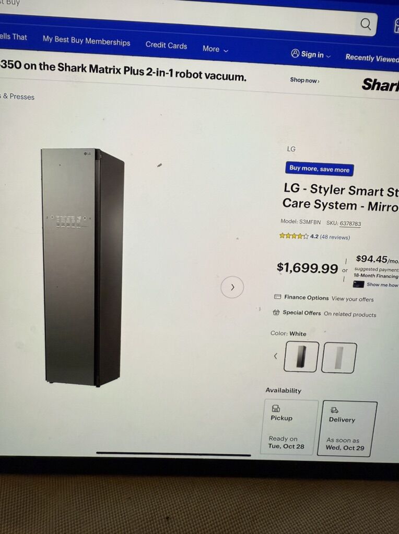Click the Special Offers gift icon
This screenshot has width=399, height=534.
point(276,312)
